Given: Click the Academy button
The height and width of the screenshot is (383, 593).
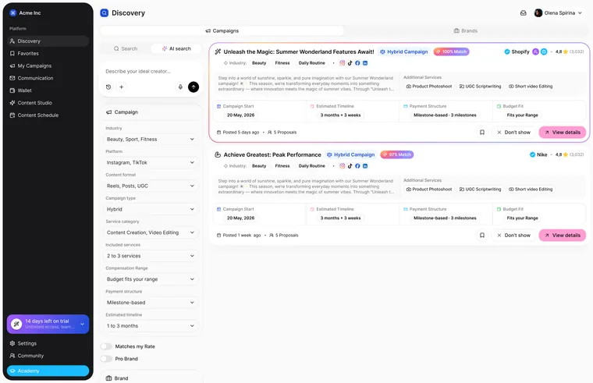Looking at the screenshot, I should pyautogui.click(x=48, y=371).
